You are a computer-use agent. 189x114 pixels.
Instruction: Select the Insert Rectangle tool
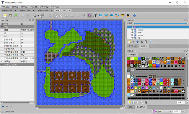[x=100, y=15]
